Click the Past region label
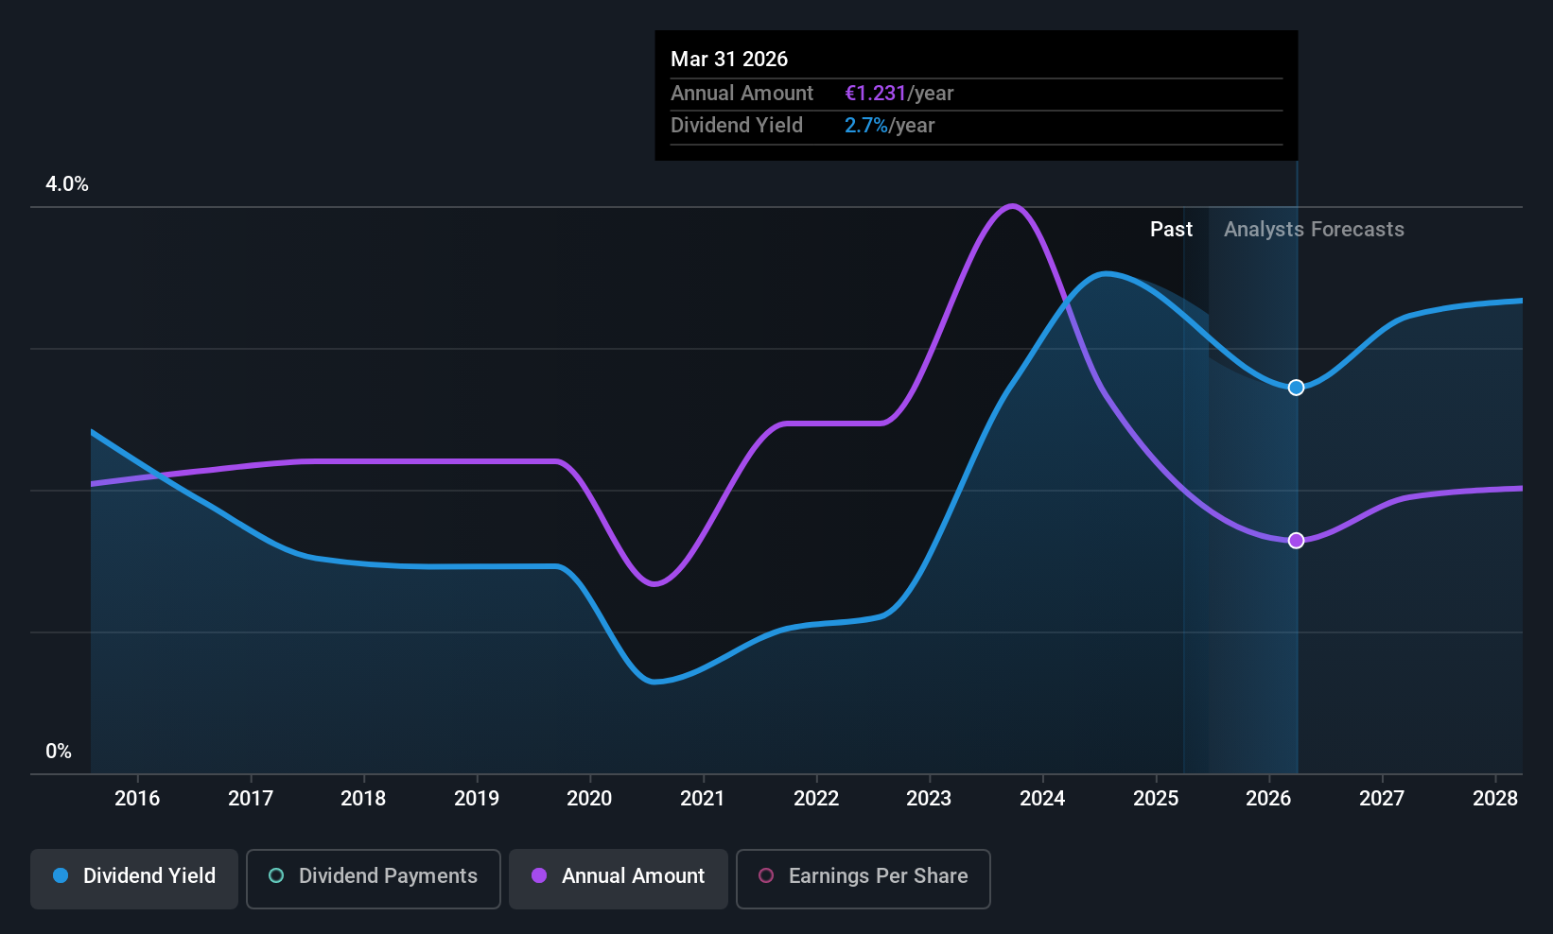The image size is (1553, 934). point(1171,230)
